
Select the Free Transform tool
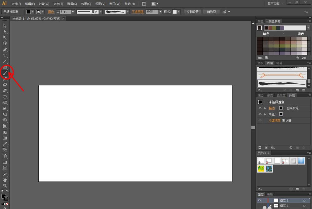click(5, 114)
